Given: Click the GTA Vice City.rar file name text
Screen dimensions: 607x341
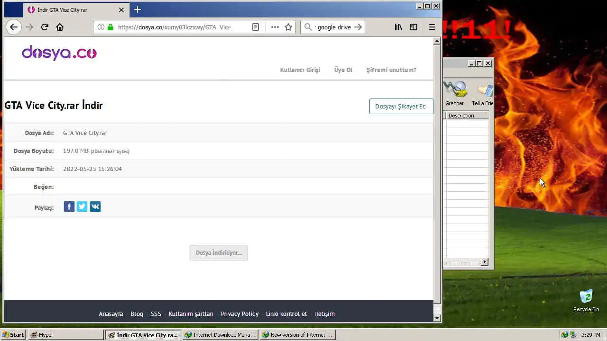Looking at the screenshot, I should coord(85,133).
